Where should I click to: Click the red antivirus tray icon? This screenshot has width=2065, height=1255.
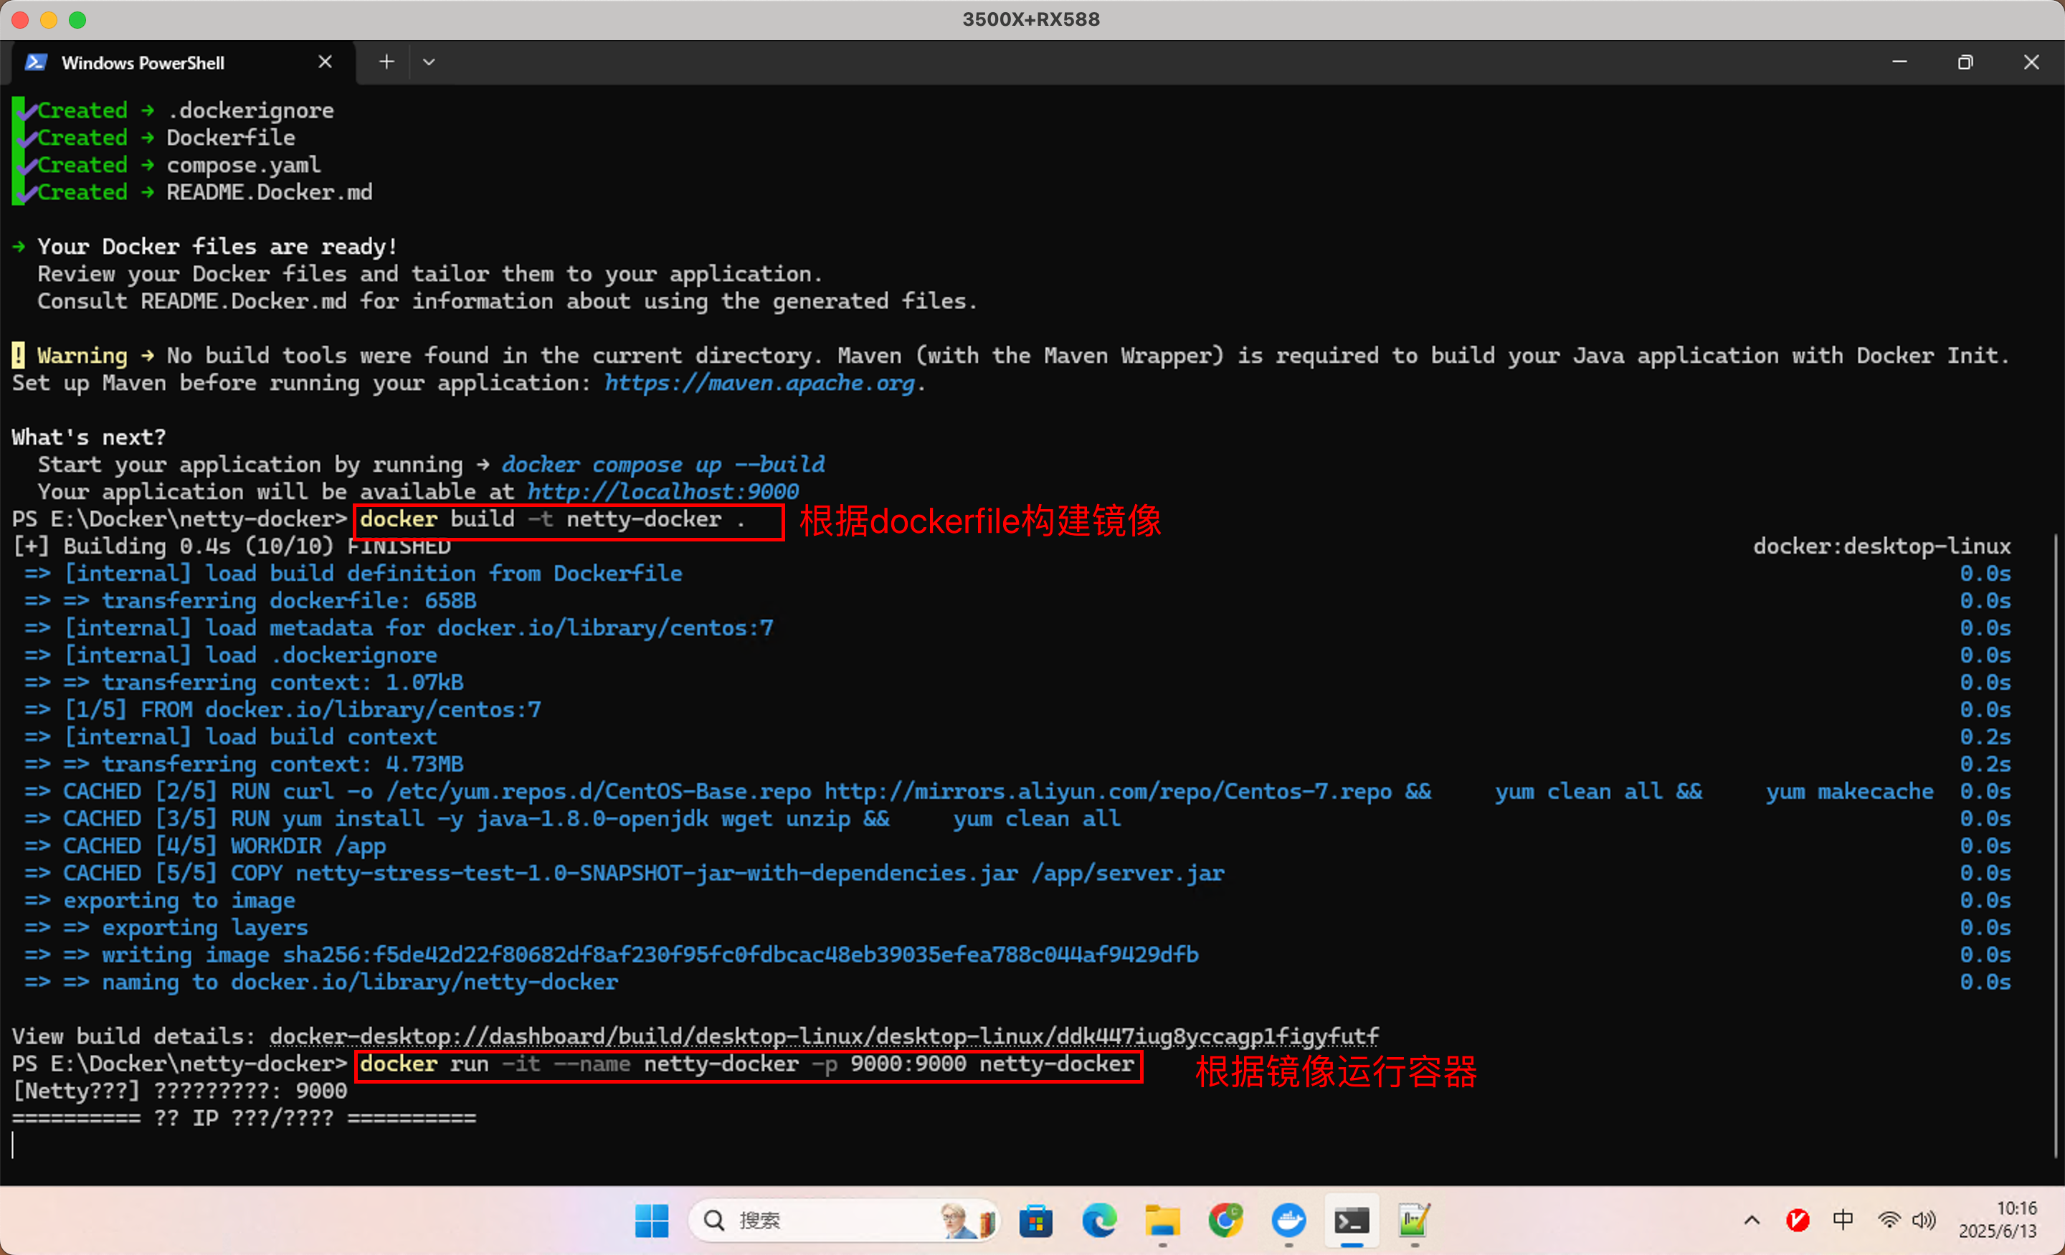[1797, 1221]
